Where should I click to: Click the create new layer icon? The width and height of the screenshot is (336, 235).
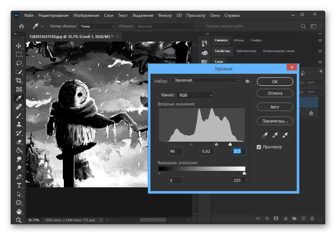303,218
